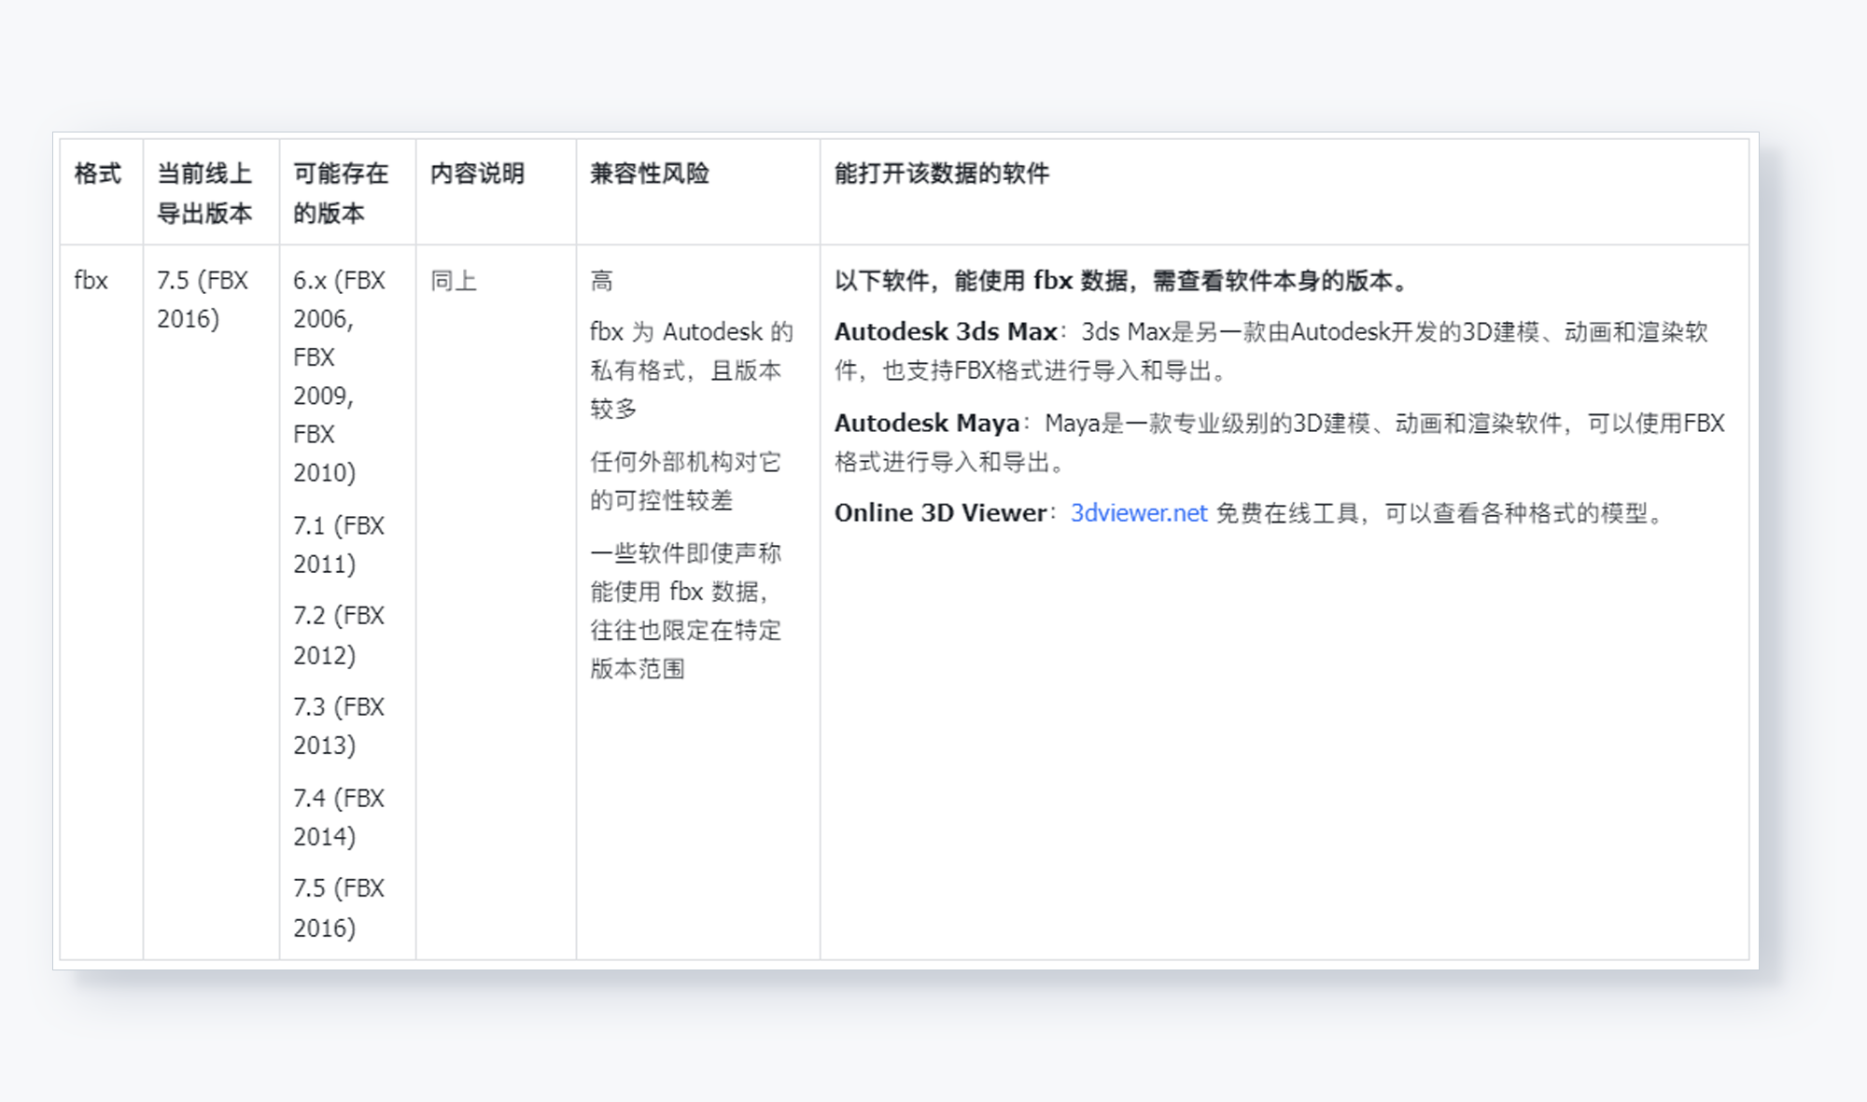The width and height of the screenshot is (1867, 1102).
Task: Click the Autodesk Maya bold label
Action: 926,424
